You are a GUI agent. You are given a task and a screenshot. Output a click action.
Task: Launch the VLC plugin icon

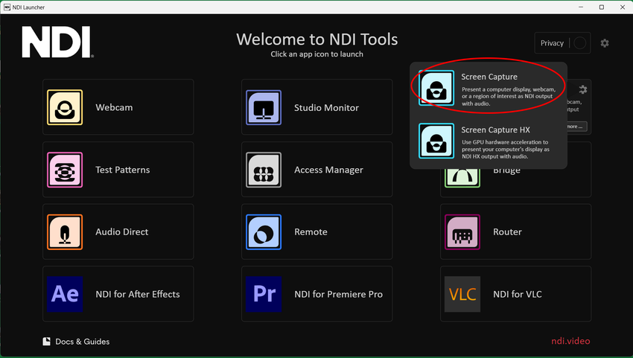(462, 294)
